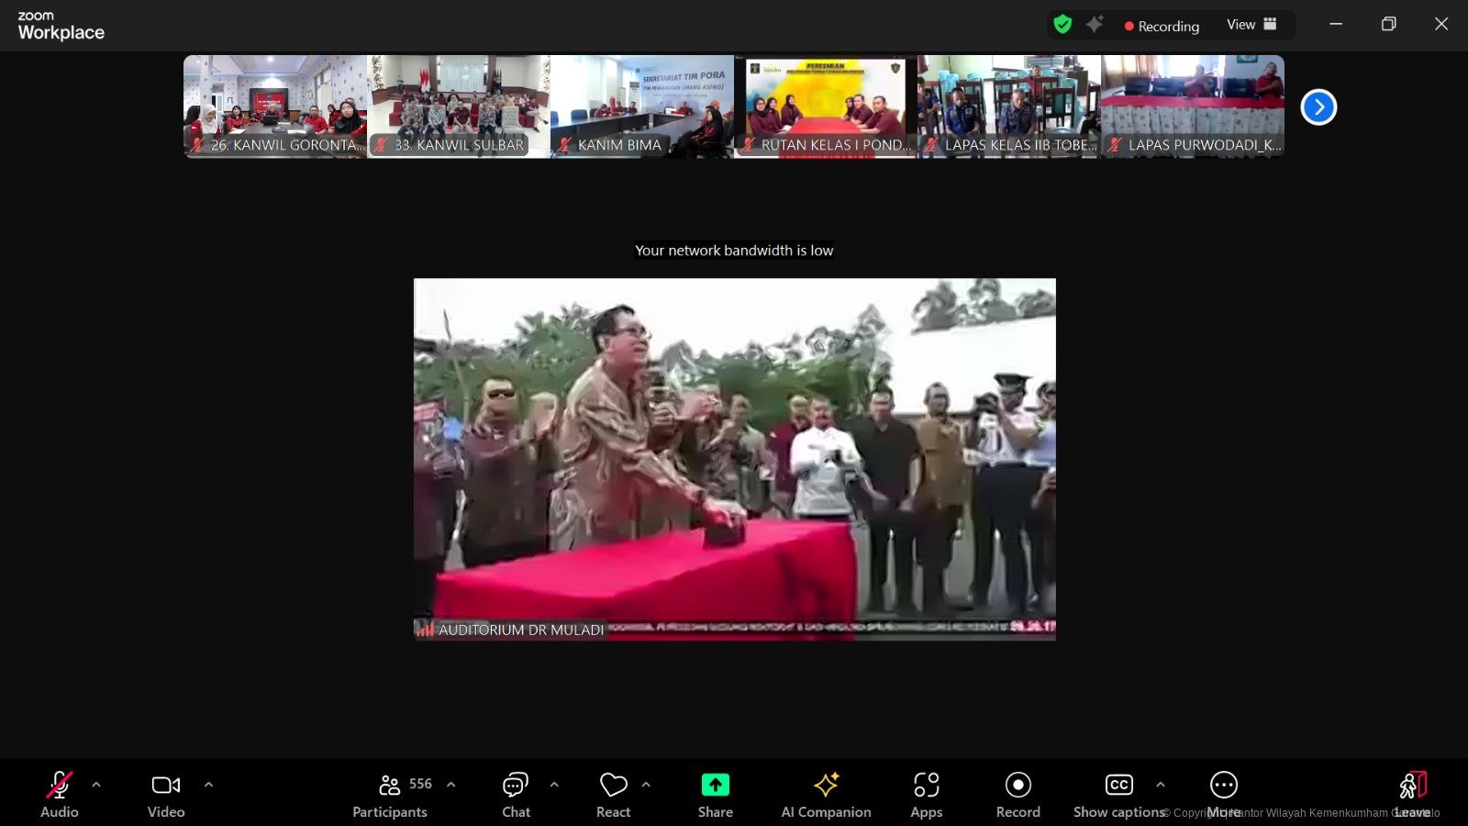The height and width of the screenshot is (826, 1468).
Task: Open the More options menu
Action: coord(1224,795)
